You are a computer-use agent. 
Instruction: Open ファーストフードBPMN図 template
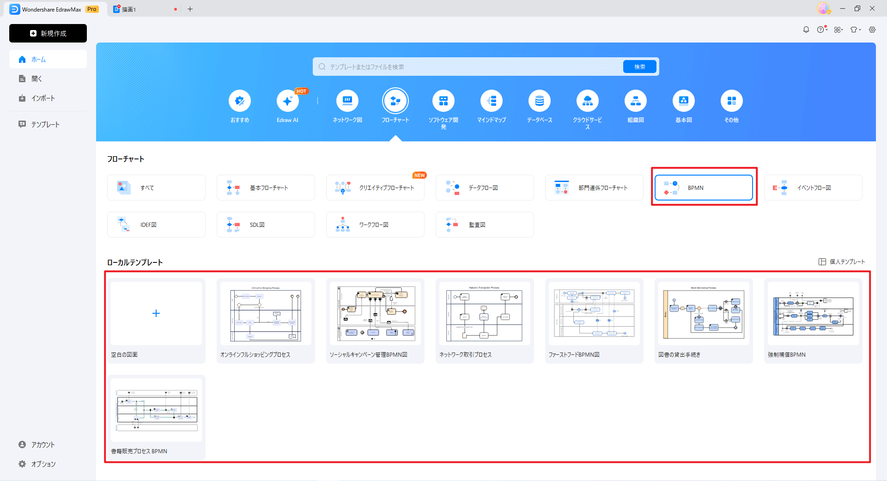(x=594, y=321)
